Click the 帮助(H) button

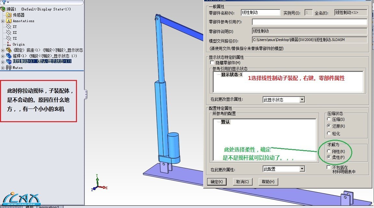point(268,182)
